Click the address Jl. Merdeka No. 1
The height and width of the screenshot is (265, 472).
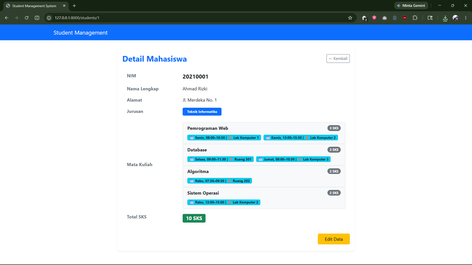[x=199, y=100]
